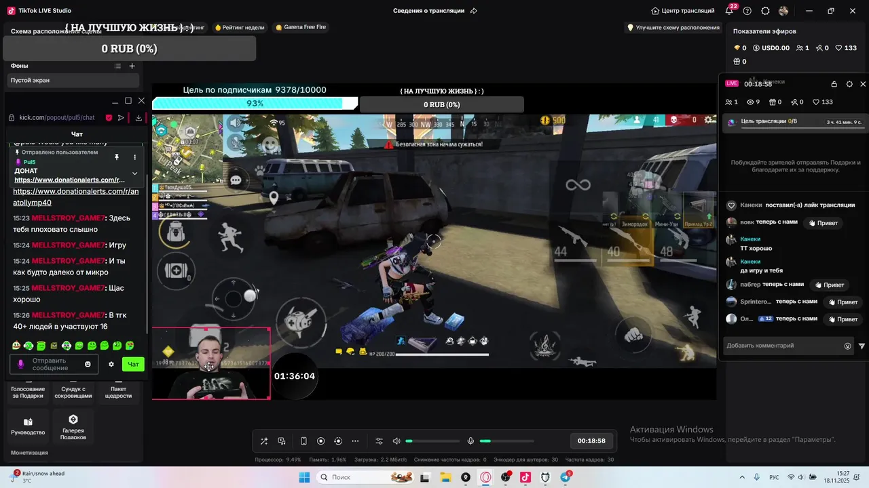Unpin the pinned ДОНАТ message pin icon
869x488 pixels.
[x=117, y=157]
